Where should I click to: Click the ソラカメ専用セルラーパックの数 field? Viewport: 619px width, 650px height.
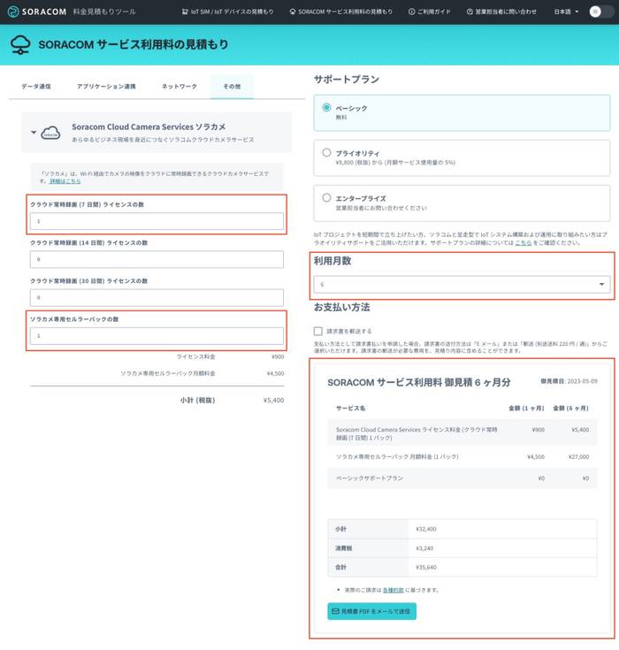157,335
